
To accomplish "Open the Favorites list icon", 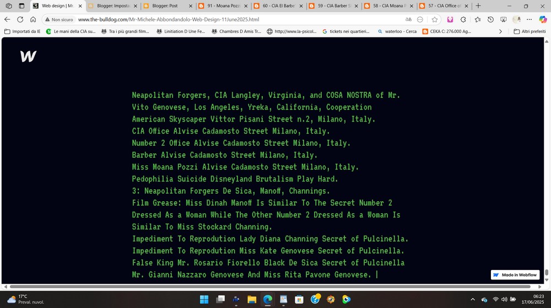I will click(478, 20).
